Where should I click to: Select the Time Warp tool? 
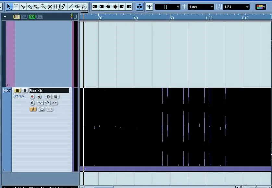tap(57, 7)
